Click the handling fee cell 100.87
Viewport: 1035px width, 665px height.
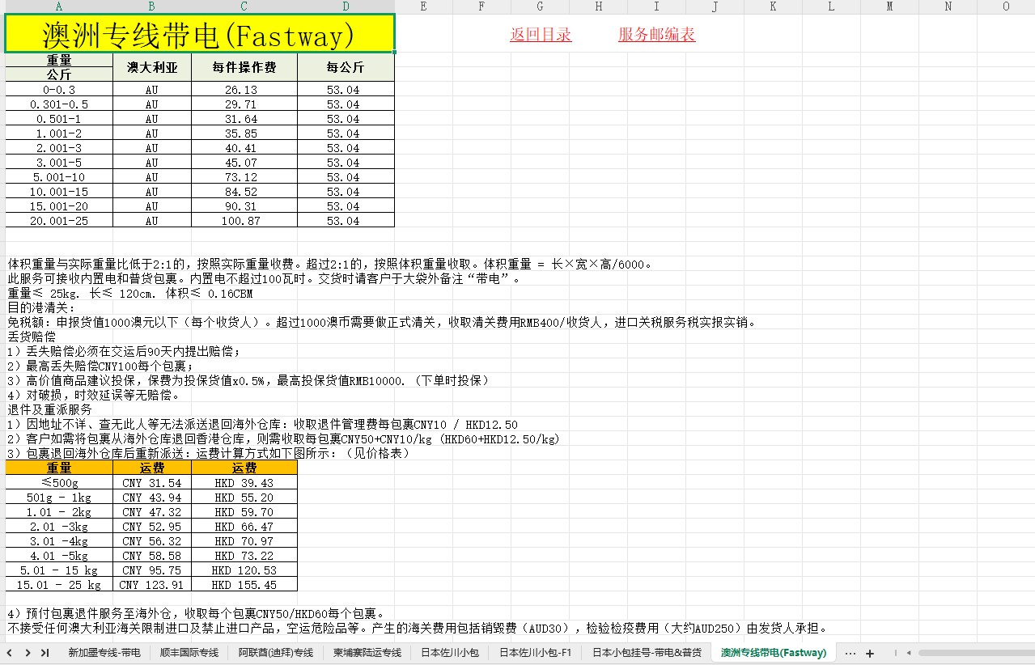[244, 221]
